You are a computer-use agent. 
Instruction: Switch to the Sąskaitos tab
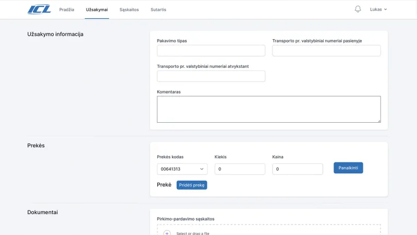coord(129,9)
